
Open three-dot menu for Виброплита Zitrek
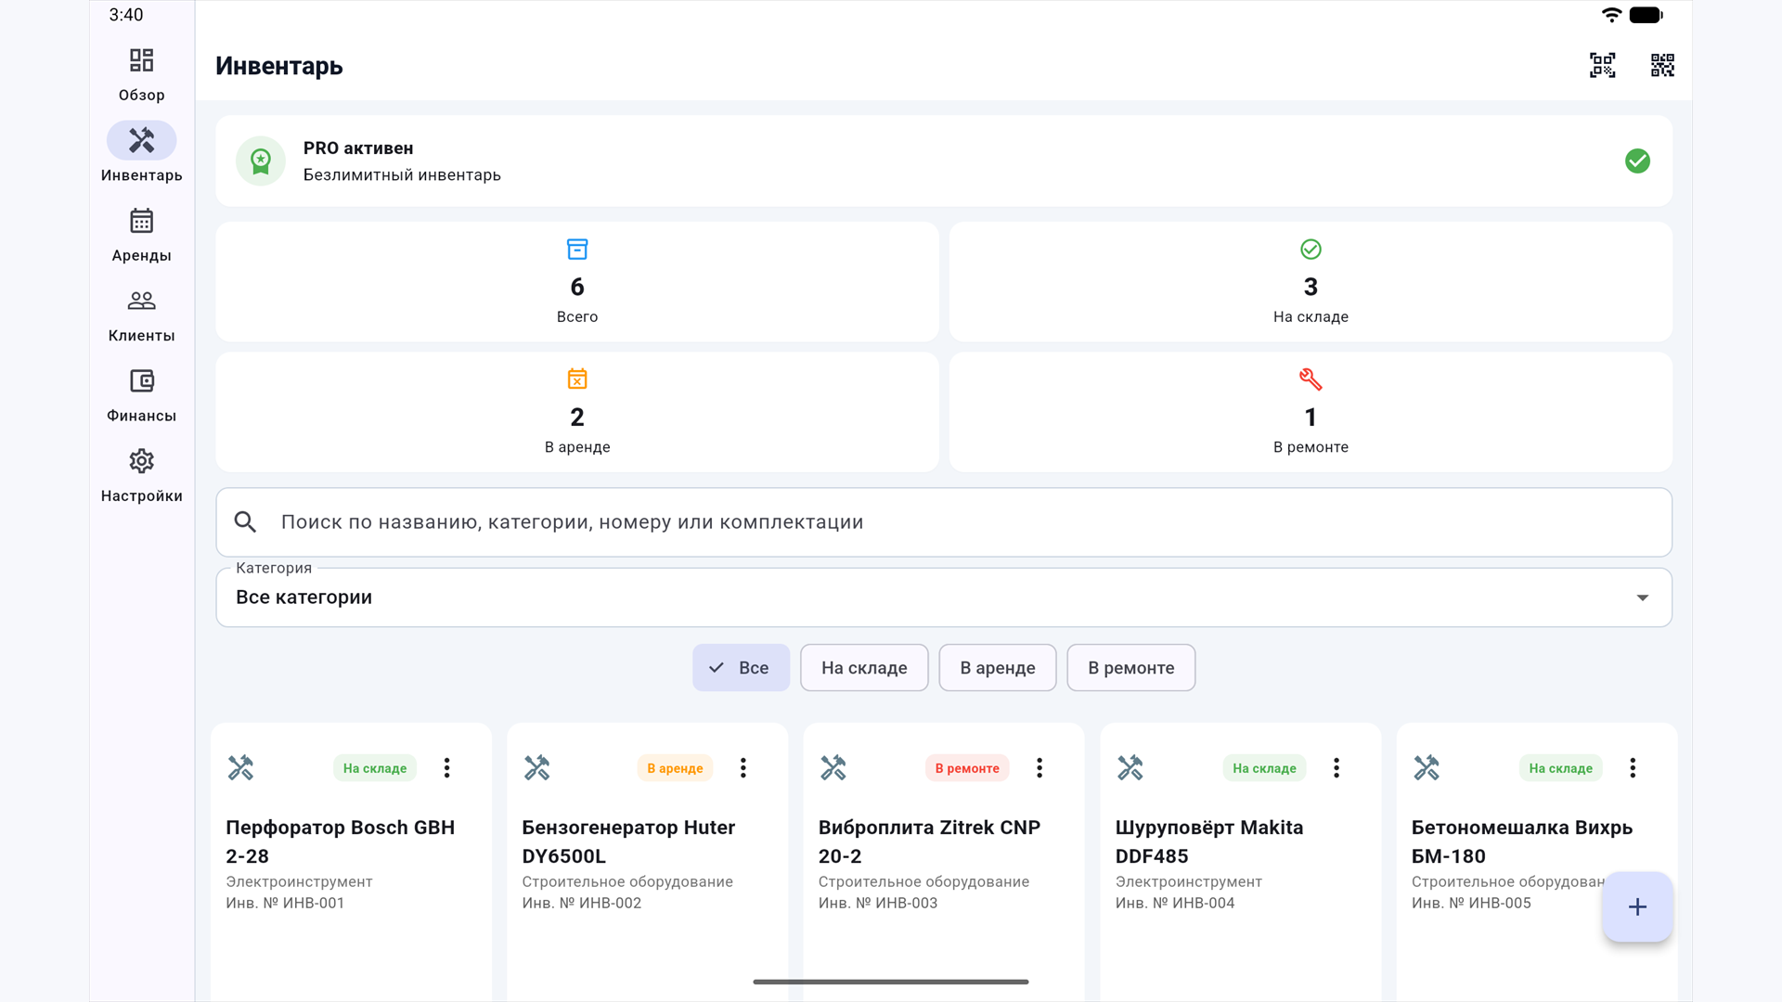tap(1039, 767)
